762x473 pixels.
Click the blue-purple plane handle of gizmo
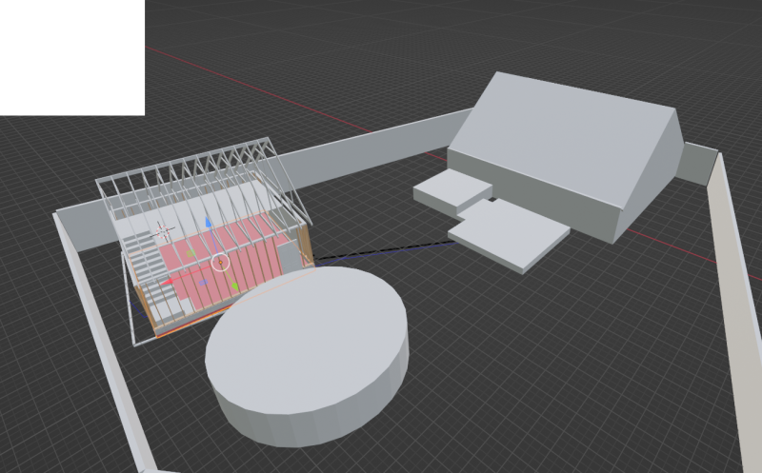pos(203,282)
